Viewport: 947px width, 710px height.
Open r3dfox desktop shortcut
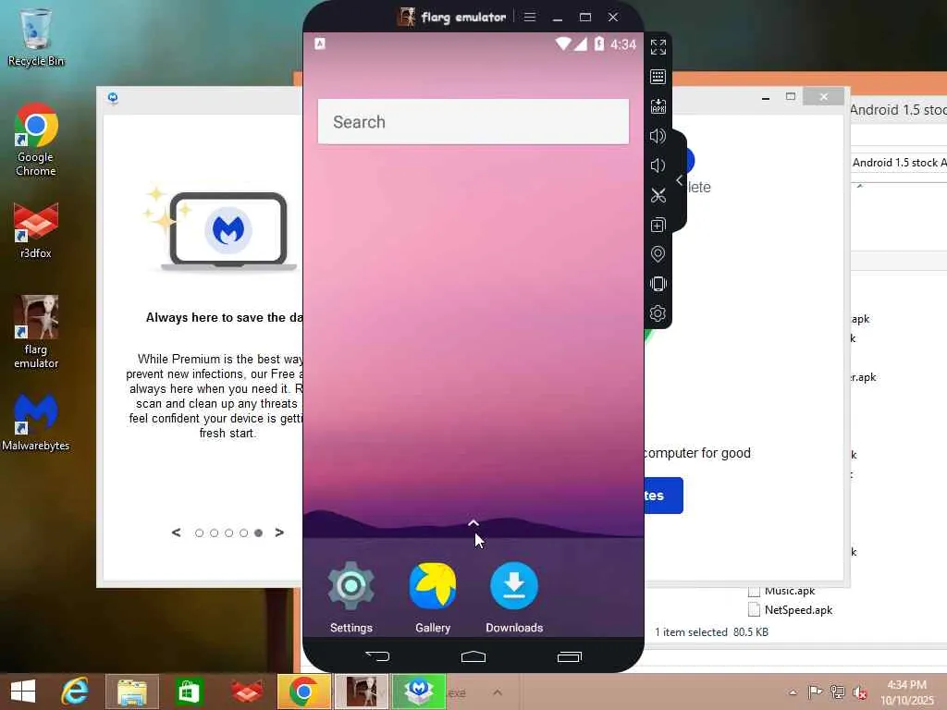(36, 231)
